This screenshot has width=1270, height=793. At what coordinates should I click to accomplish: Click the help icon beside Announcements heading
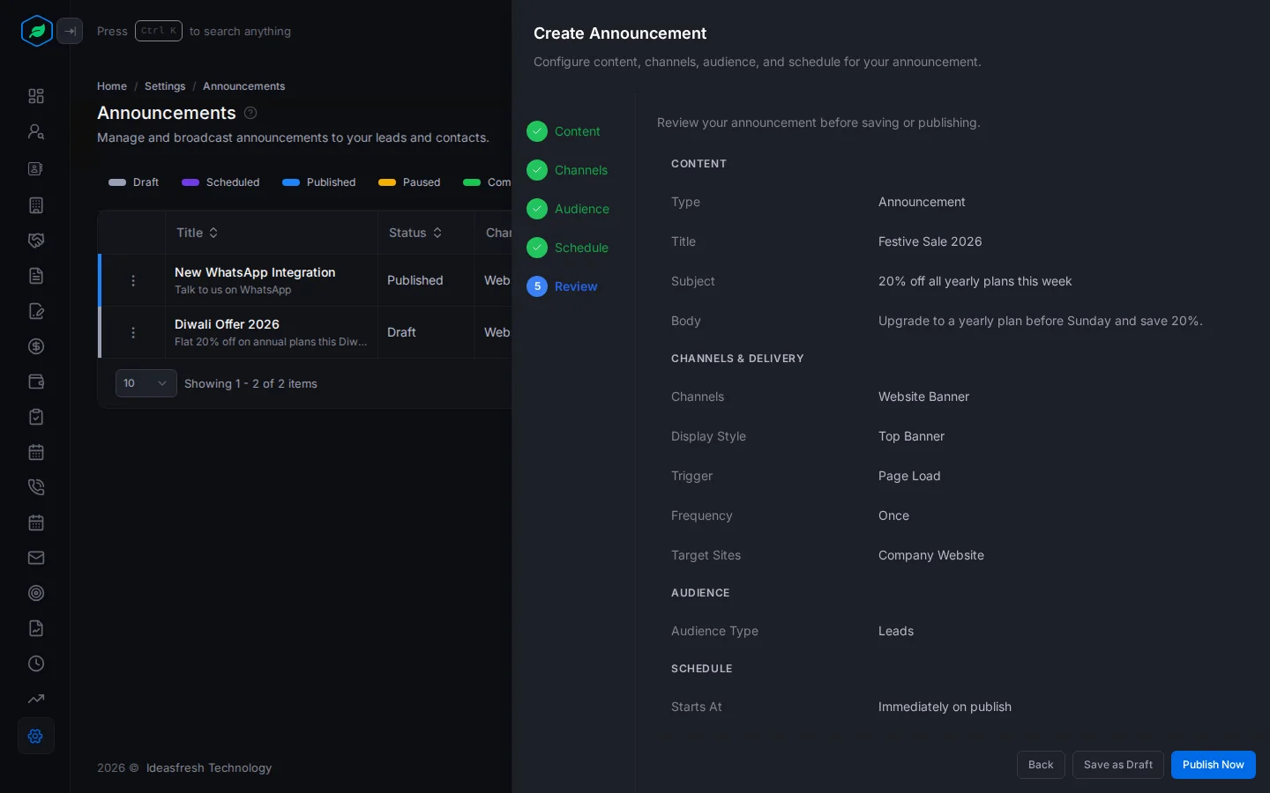[250, 113]
